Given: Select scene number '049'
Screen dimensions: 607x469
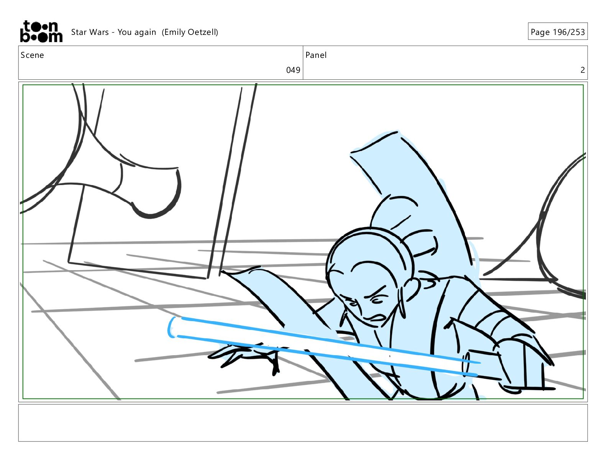Looking at the screenshot, I should click(293, 70).
